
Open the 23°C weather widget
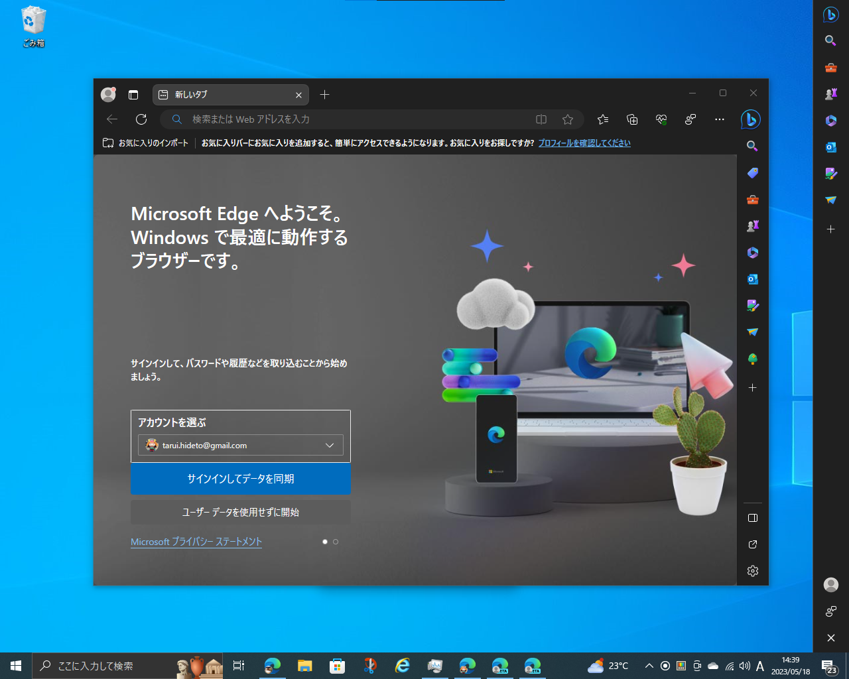(608, 666)
